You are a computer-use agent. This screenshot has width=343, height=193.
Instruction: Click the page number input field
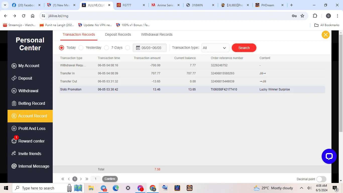96,179
